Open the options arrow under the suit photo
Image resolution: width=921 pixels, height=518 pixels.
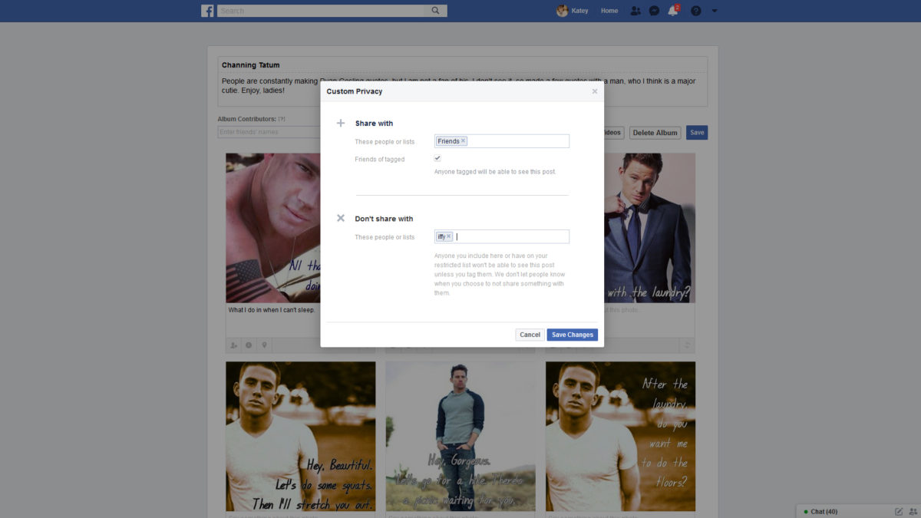688,345
